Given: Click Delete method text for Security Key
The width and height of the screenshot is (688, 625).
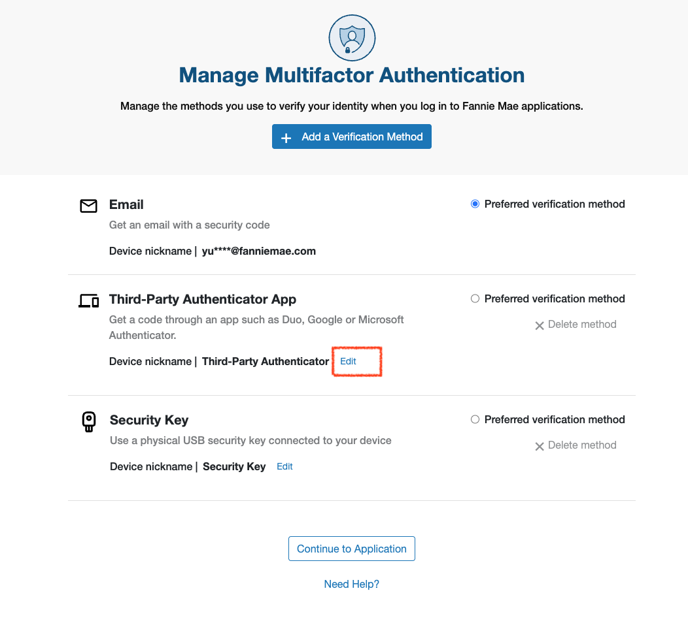Looking at the screenshot, I should [582, 445].
